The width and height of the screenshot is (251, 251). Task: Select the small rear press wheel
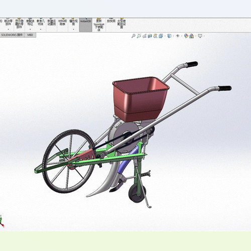point(137,194)
